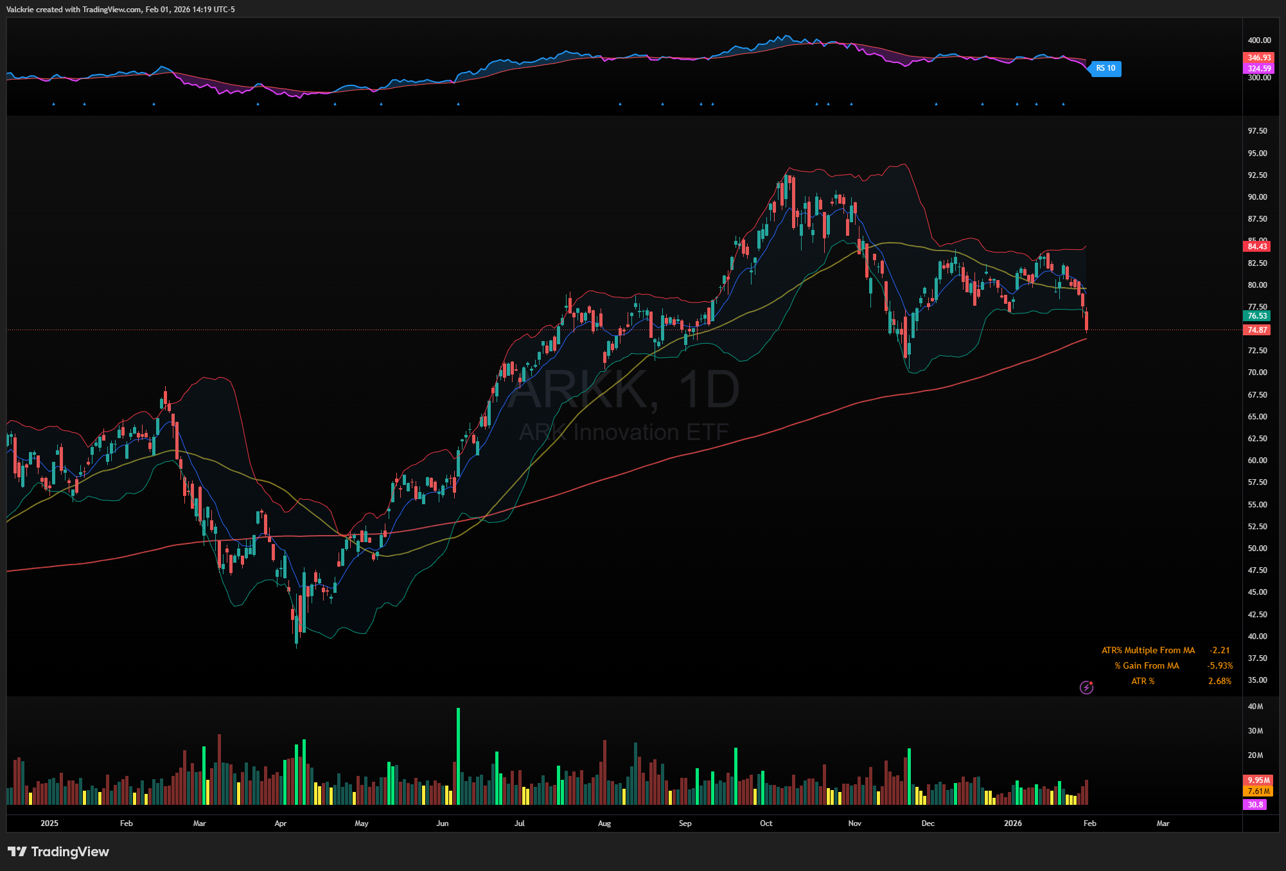Click the 2026 label on the time axis
The height and width of the screenshot is (871, 1286).
pyautogui.click(x=1012, y=823)
